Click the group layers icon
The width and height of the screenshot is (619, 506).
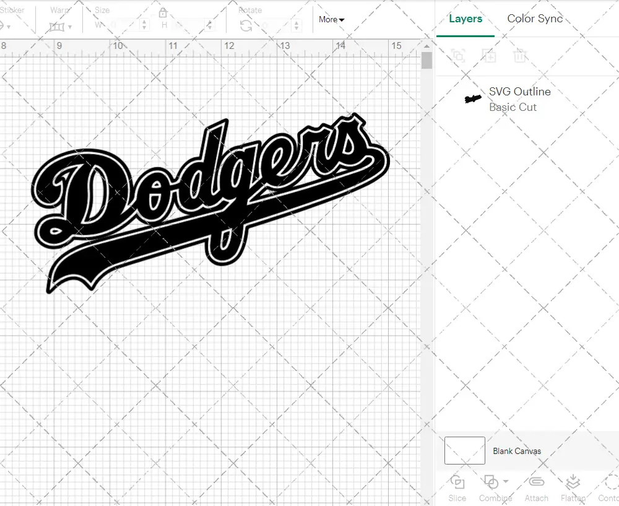(x=458, y=56)
